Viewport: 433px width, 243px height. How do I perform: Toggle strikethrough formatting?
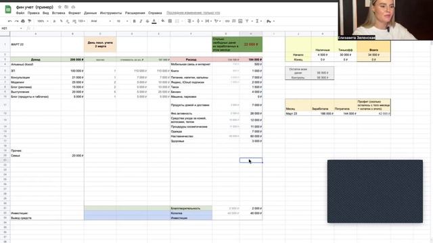coord(147,21)
